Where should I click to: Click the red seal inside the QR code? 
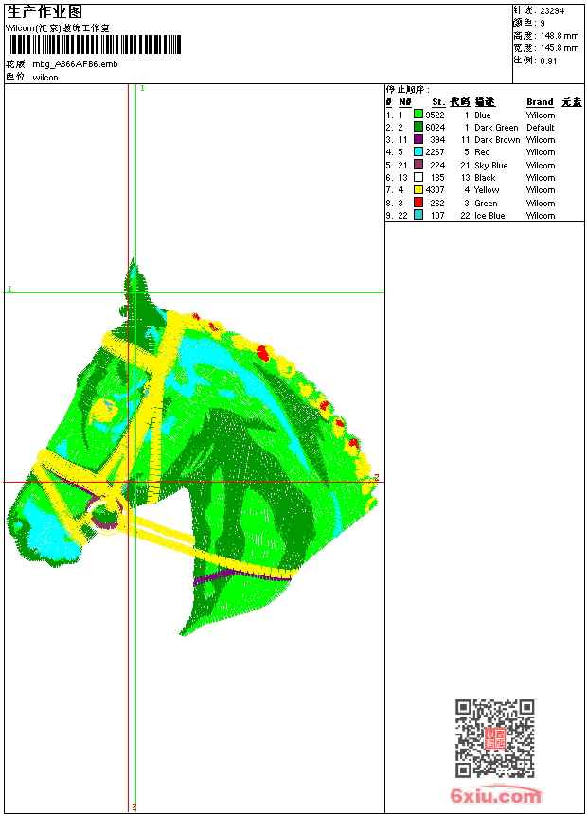click(x=494, y=738)
